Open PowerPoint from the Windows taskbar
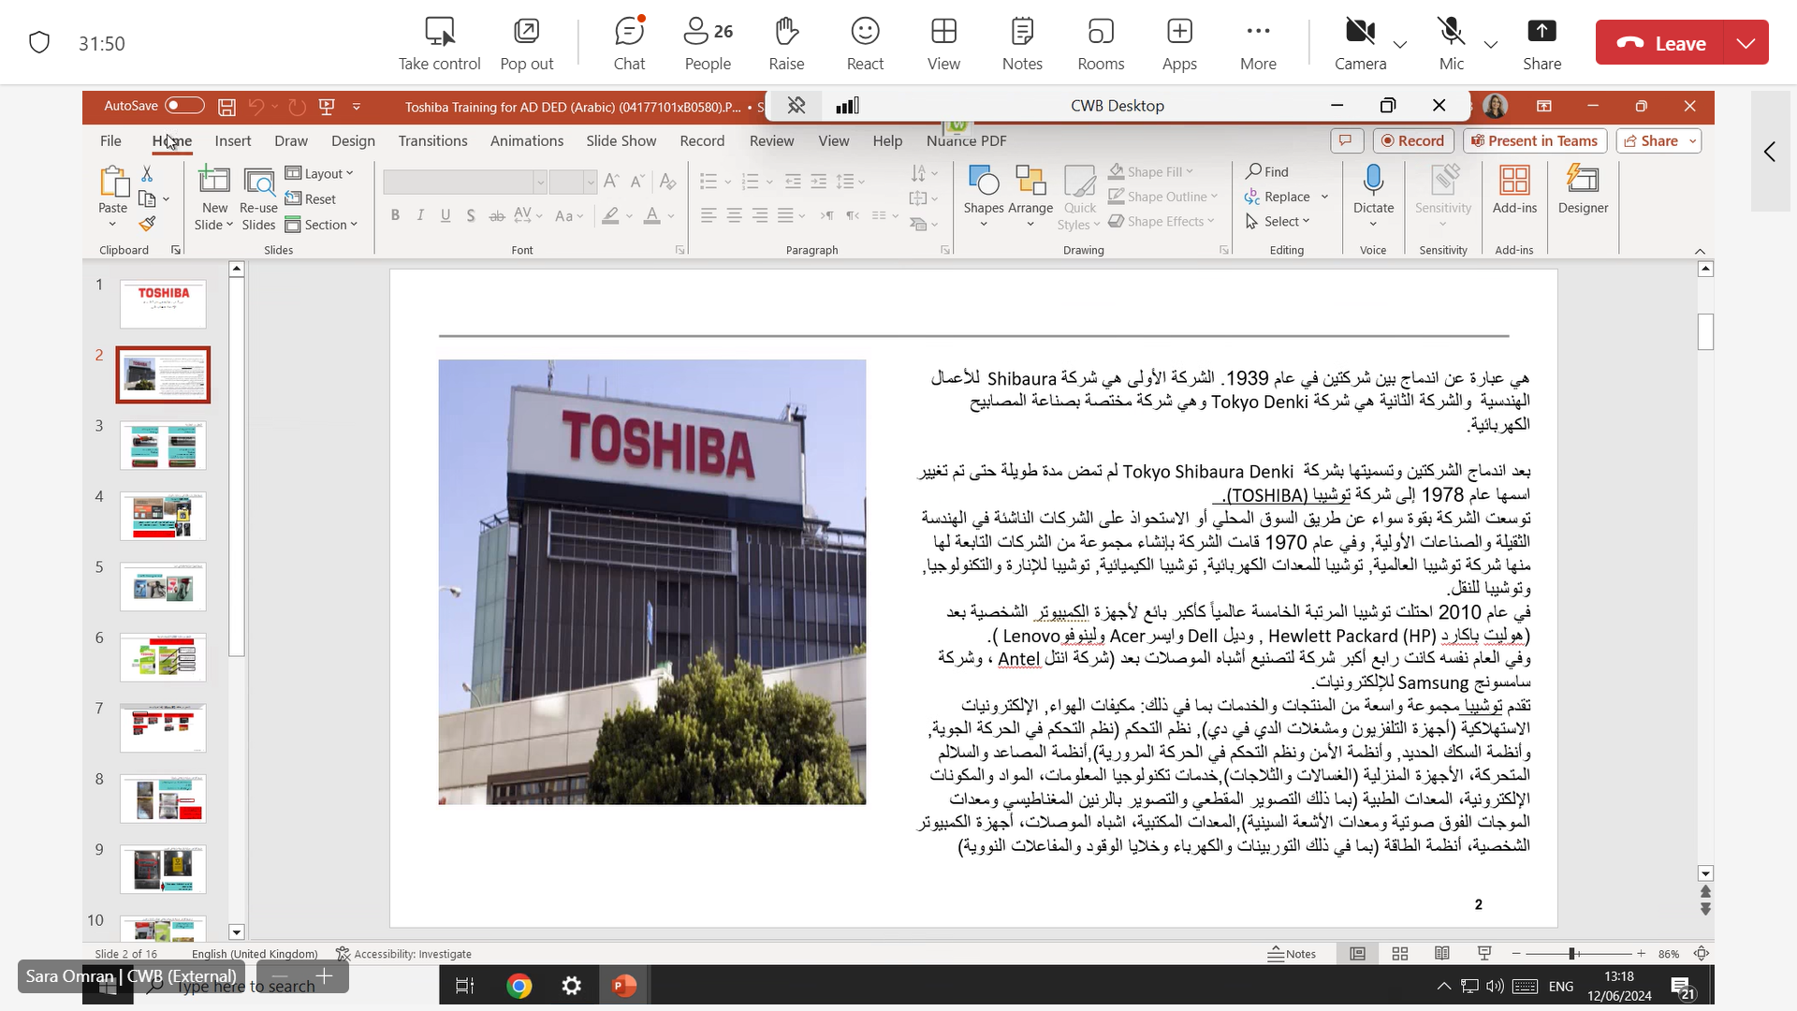The image size is (1797, 1011). tap(624, 986)
